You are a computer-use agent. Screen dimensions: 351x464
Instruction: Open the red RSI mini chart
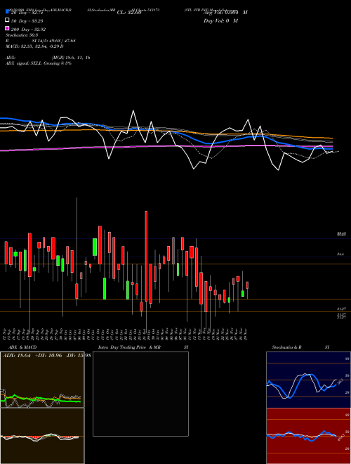(x=308, y=436)
